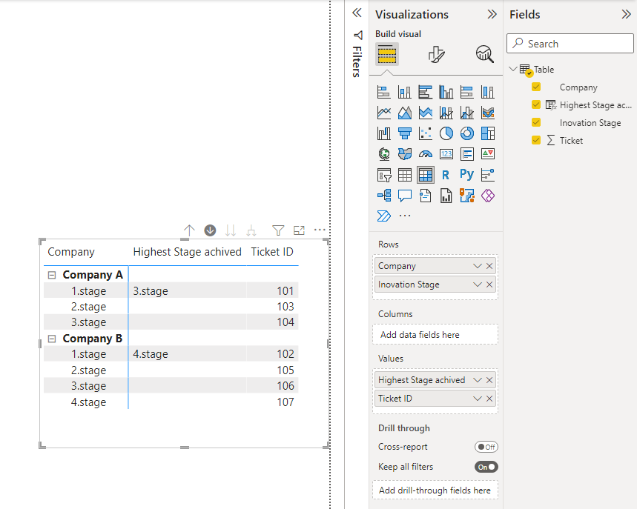Select the stacked bar chart visual
The image size is (637, 509).
pyautogui.click(x=383, y=92)
